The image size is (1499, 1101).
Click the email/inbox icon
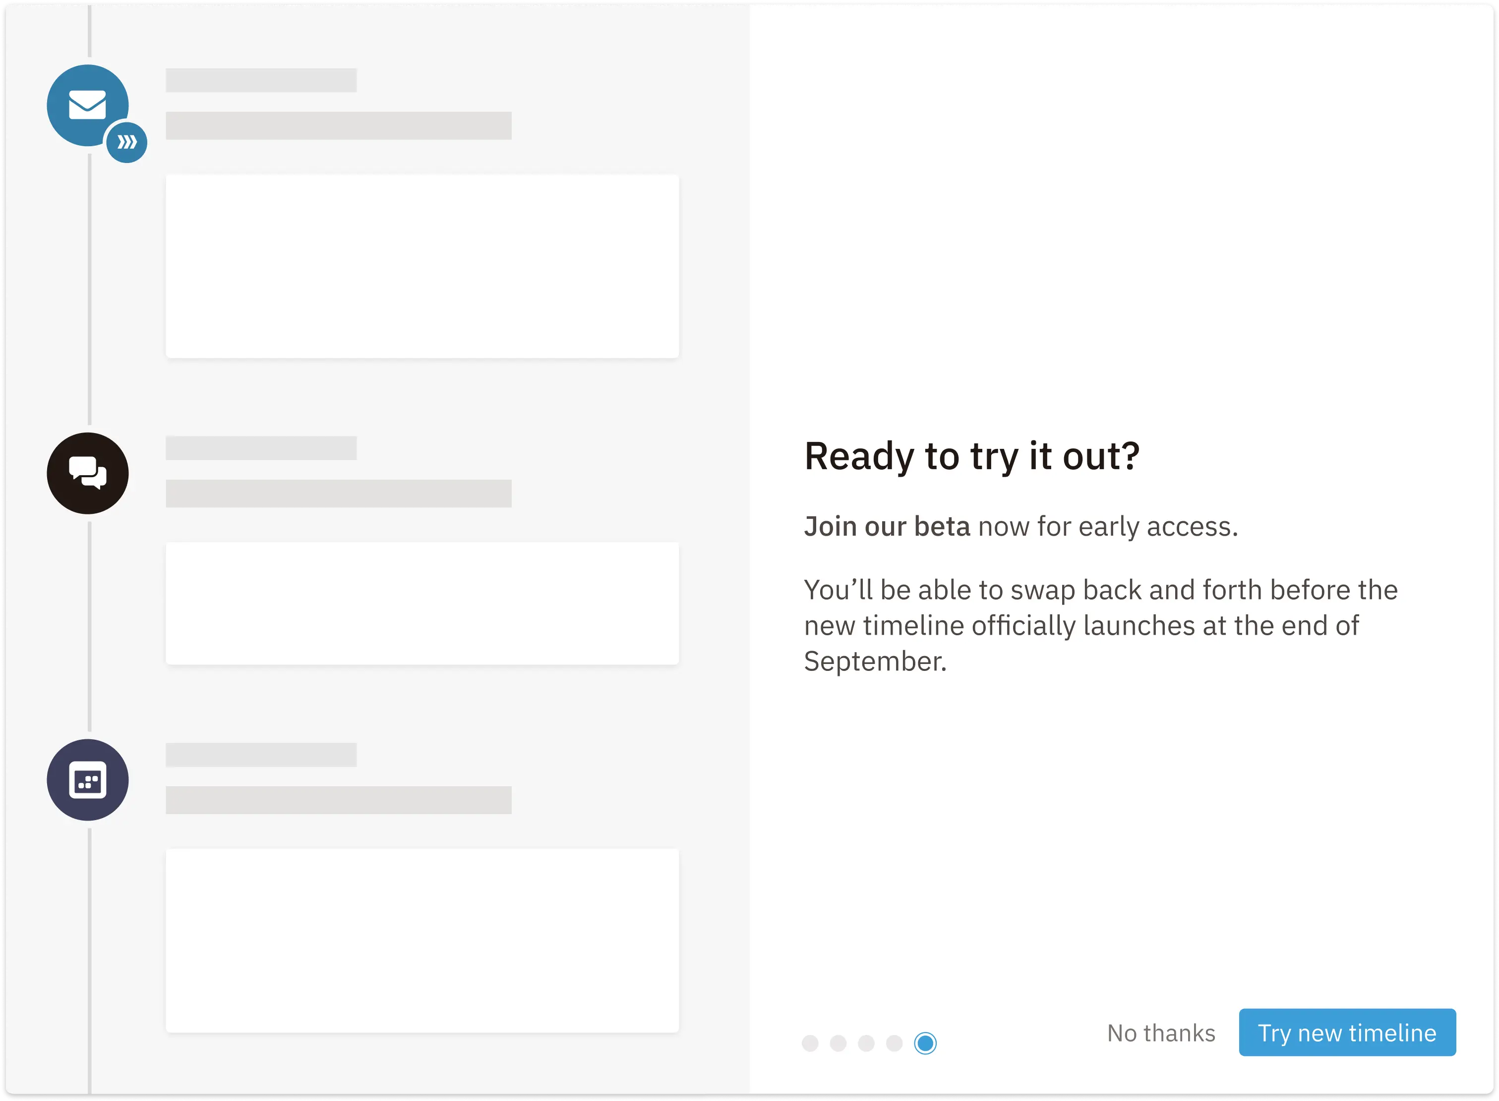(x=87, y=105)
